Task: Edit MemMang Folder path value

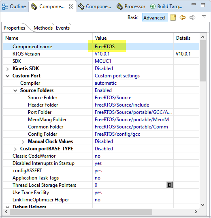Action: pyautogui.click(x=132, y=120)
